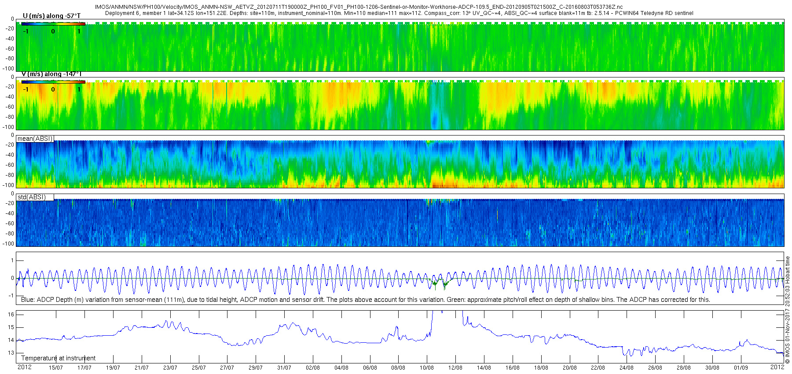Click the 'U (m/s) along -57°T' panel label

[51, 16]
